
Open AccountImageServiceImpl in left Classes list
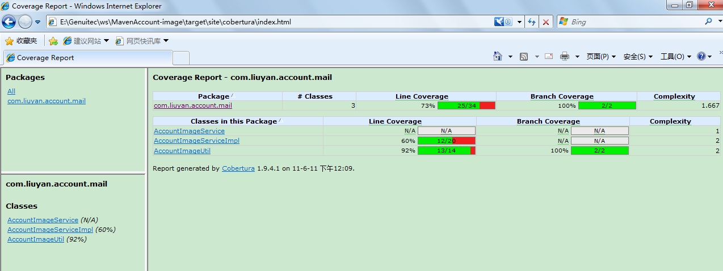pos(50,230)
